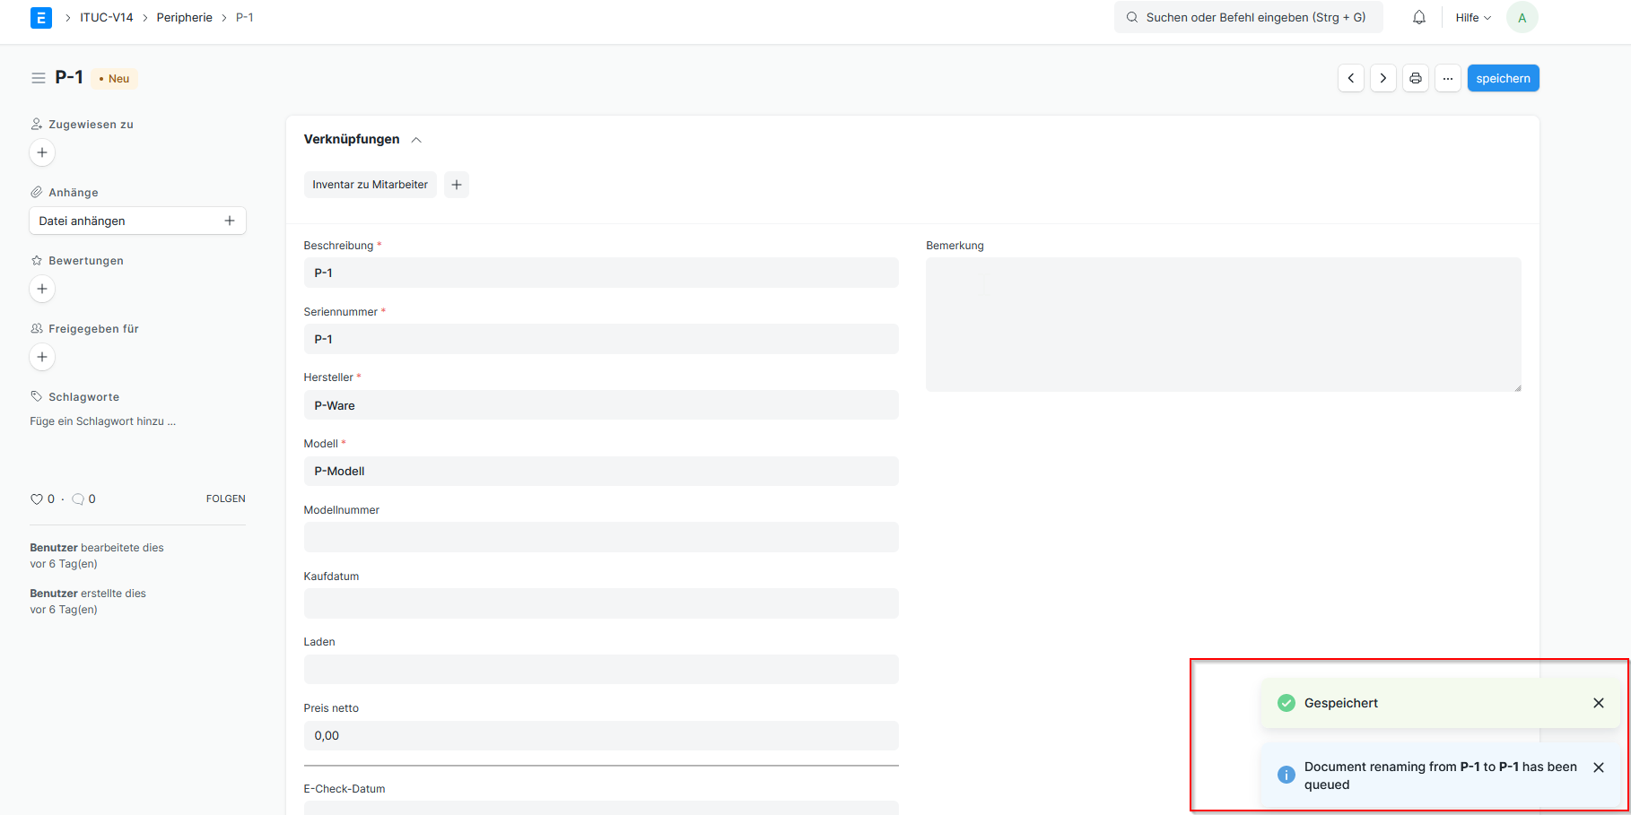Screen dimensions: 1631x815
Task: Close the Gespeichert notification
Action: (x=1599, y=703)
